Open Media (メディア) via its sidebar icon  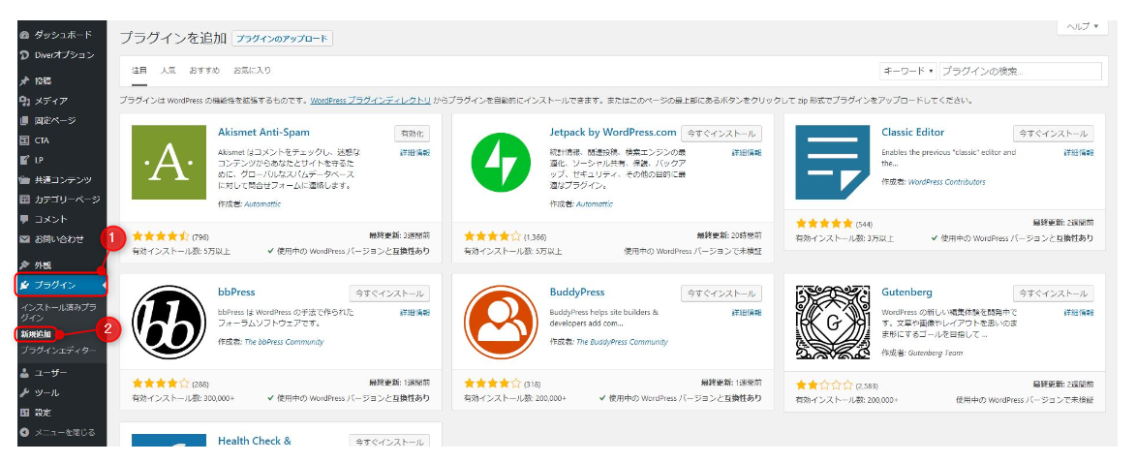click(25, 101)
